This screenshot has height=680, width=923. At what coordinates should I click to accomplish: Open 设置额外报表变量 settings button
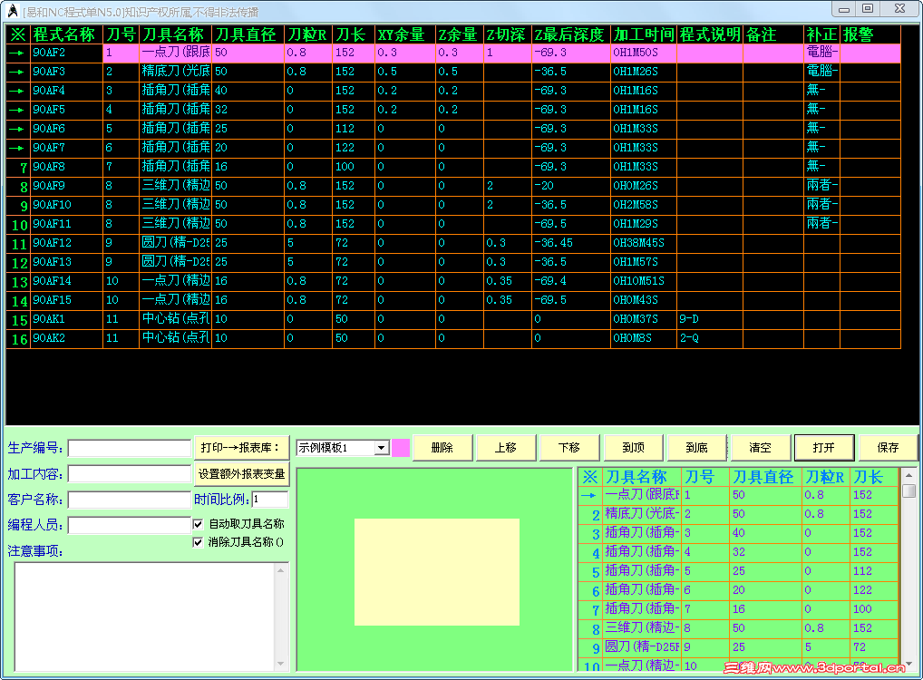(241, 474)
